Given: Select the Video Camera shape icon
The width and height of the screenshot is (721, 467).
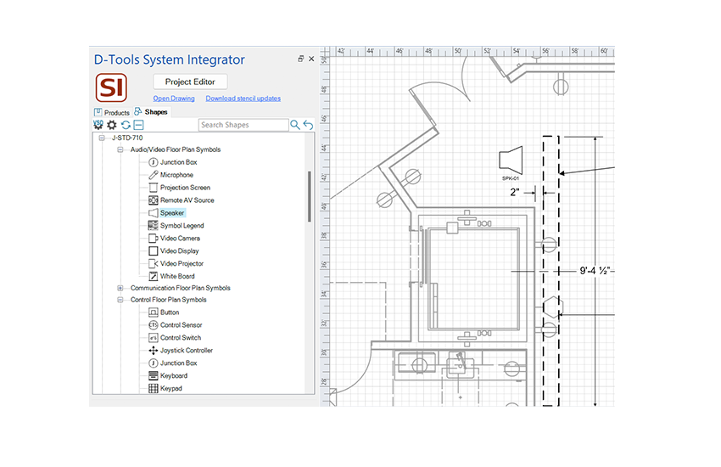Looking at the screenshot, I should 154,239.
